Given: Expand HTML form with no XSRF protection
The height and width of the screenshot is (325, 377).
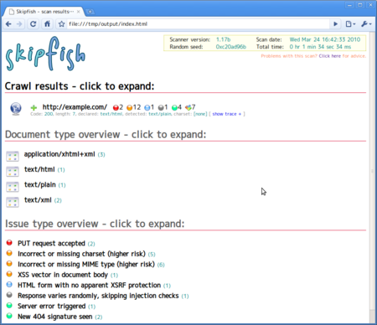Looking at the screenshot, I should 90,286.
